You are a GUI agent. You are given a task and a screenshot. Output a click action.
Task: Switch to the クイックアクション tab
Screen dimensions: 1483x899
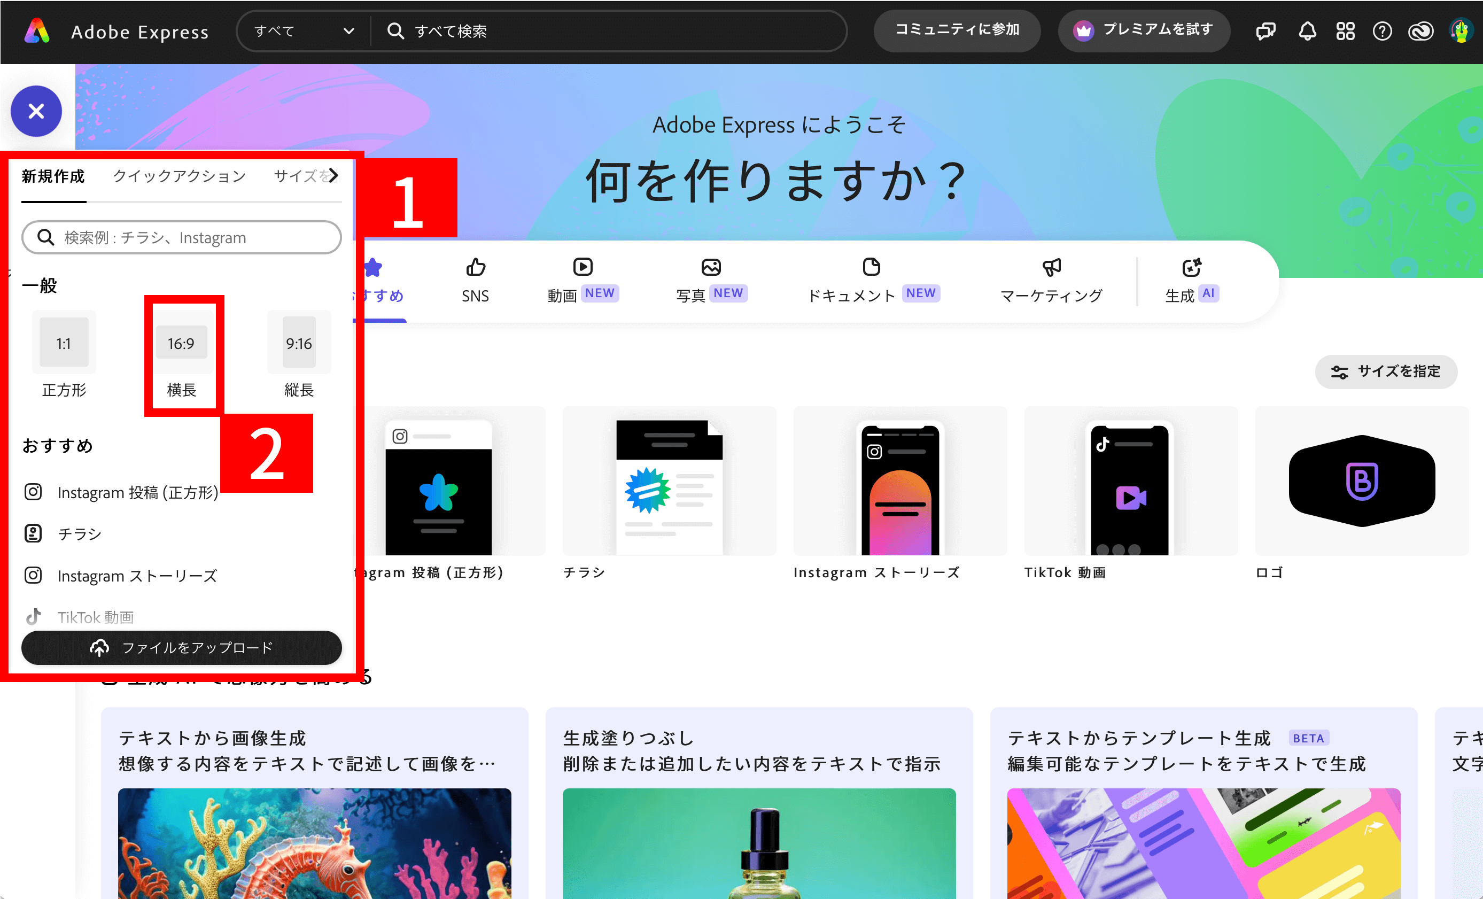coord(180,176)
